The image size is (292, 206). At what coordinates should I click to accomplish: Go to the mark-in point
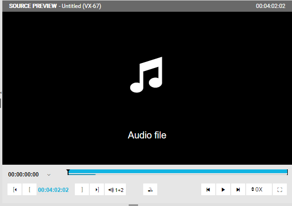(15, 190)
